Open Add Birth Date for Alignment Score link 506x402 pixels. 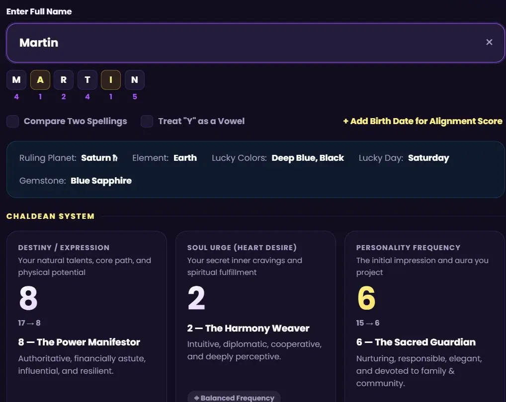(x=422, y=121)
